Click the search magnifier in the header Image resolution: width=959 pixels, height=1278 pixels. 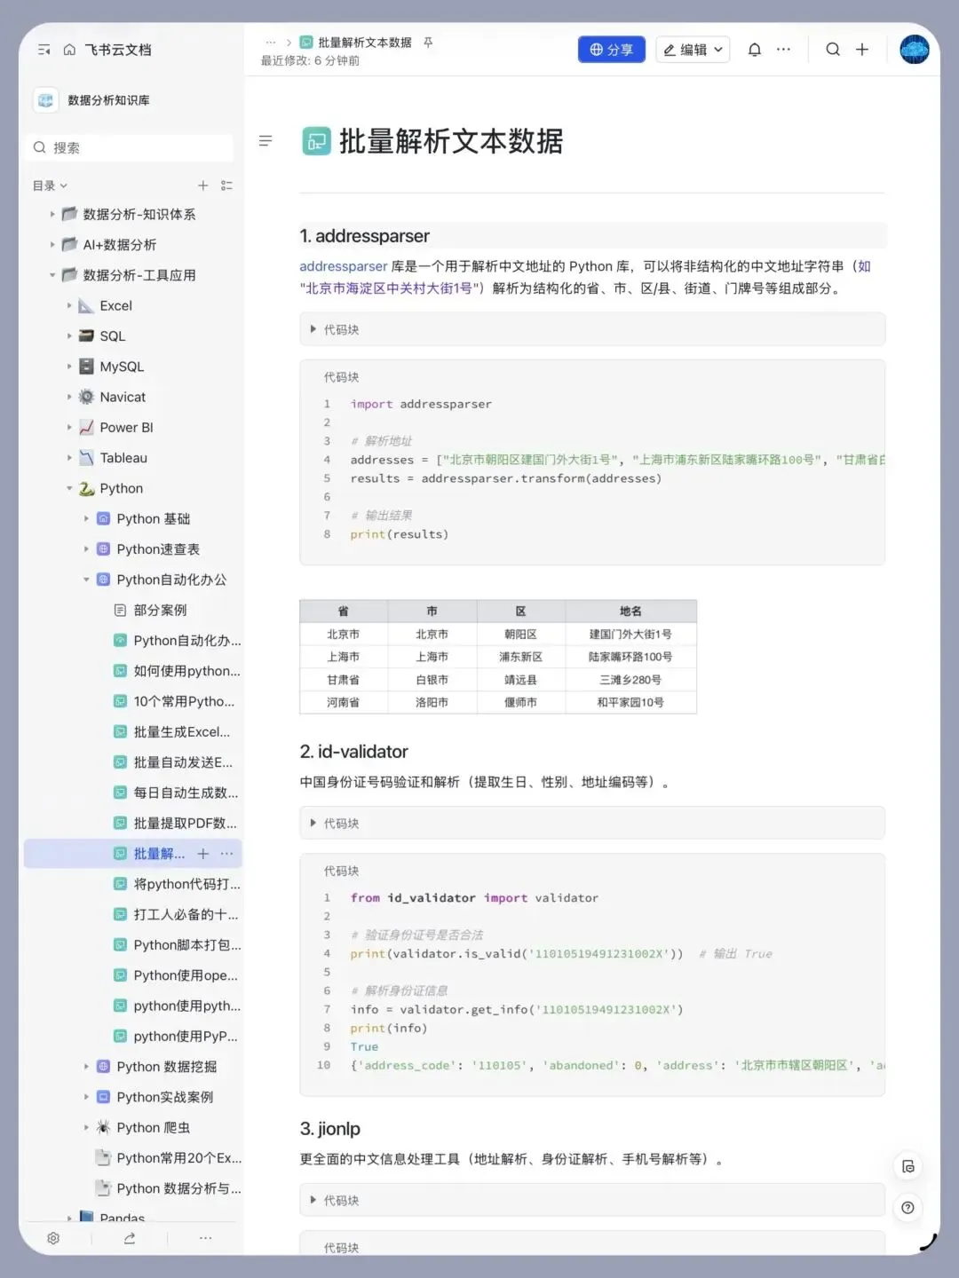(833, 50)
